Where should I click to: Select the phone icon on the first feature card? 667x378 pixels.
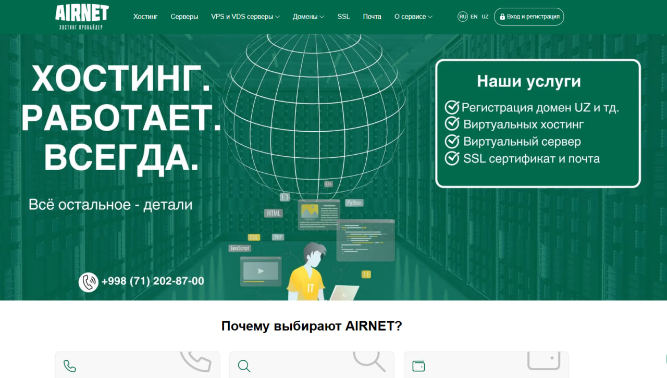tap(70, 366)
